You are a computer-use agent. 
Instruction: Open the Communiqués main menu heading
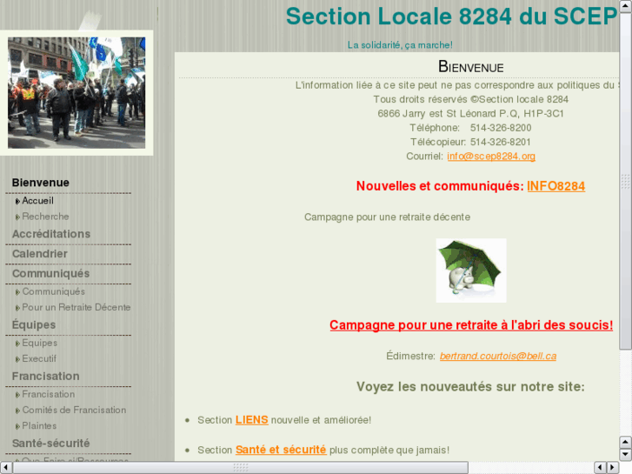50,273
